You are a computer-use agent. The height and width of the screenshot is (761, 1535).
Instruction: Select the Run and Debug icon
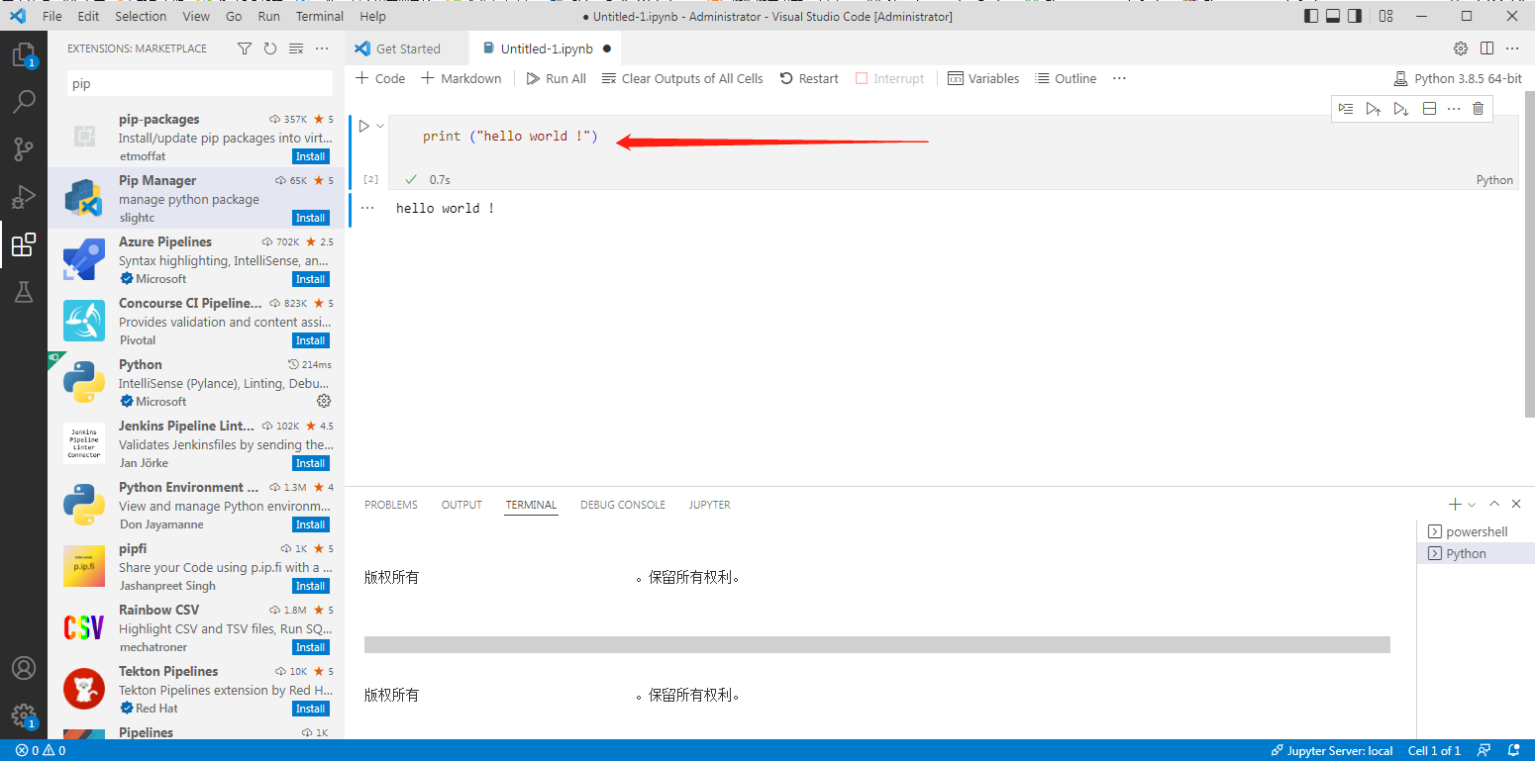(x=25, y=197)
